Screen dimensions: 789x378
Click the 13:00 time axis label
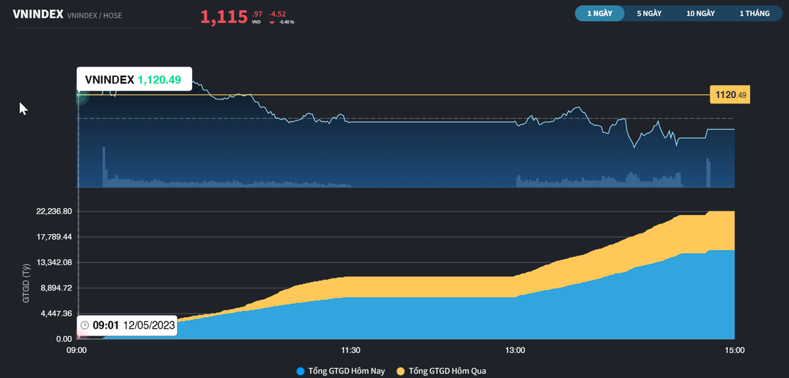click(x=515, y=350)
